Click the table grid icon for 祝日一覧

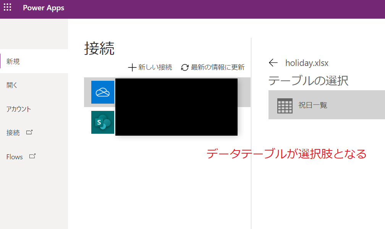click(x=285, y=106)
